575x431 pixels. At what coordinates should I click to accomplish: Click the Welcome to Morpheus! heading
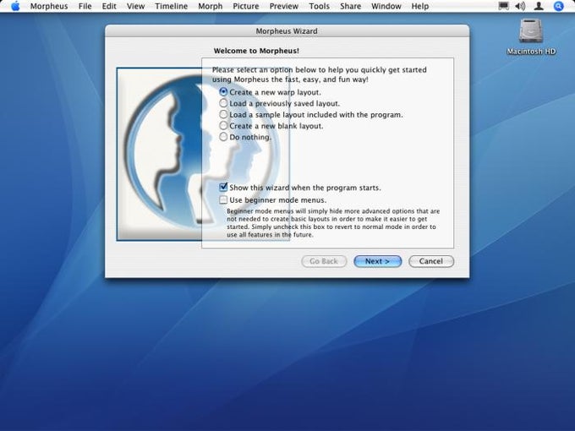point(256,51)
